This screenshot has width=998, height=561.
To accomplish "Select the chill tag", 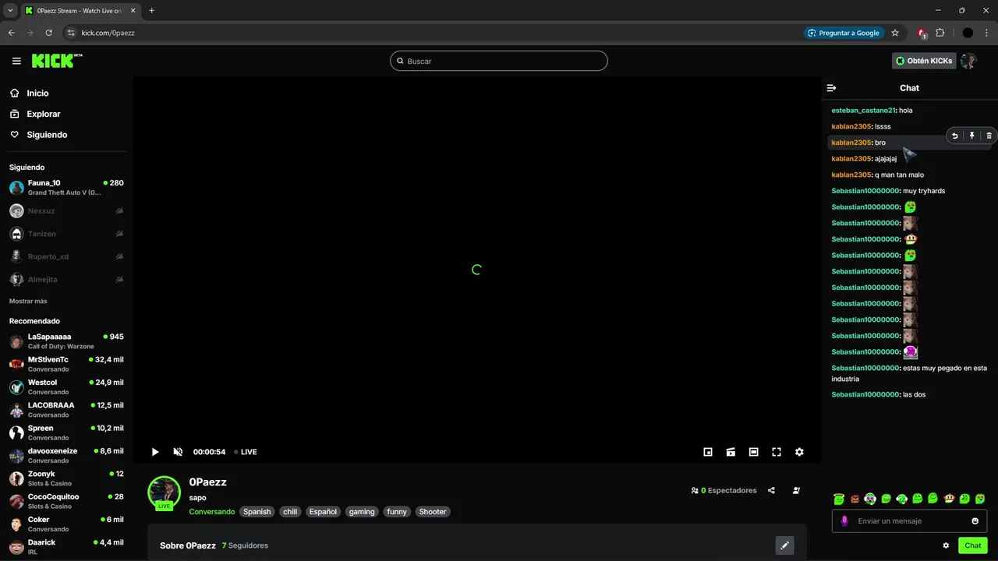I will click(290, 512).
